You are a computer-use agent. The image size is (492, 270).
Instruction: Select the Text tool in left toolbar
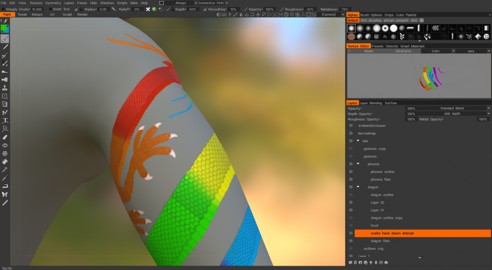point(5,120)
